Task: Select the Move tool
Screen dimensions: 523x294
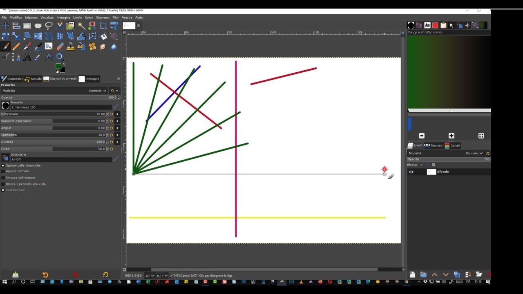Action: [5, 25]
